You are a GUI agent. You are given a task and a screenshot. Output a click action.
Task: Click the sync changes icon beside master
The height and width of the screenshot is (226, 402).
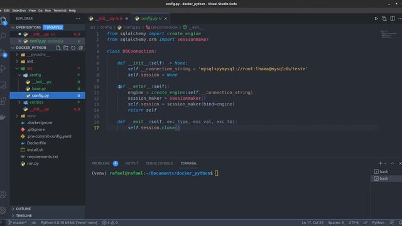tap(33, 222)
